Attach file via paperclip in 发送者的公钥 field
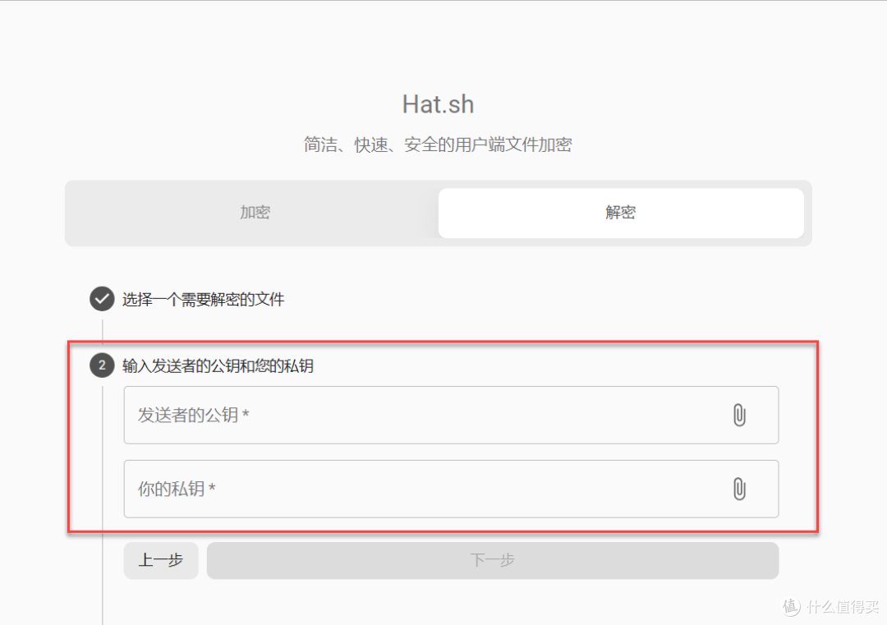 click(x=739, y=415)
